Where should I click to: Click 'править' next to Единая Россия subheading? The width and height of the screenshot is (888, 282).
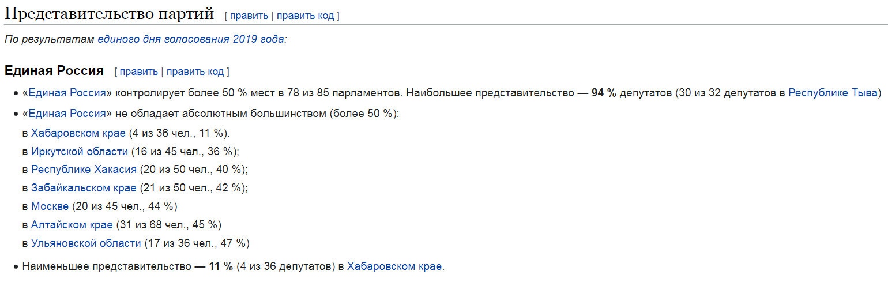tap(138, 72)
